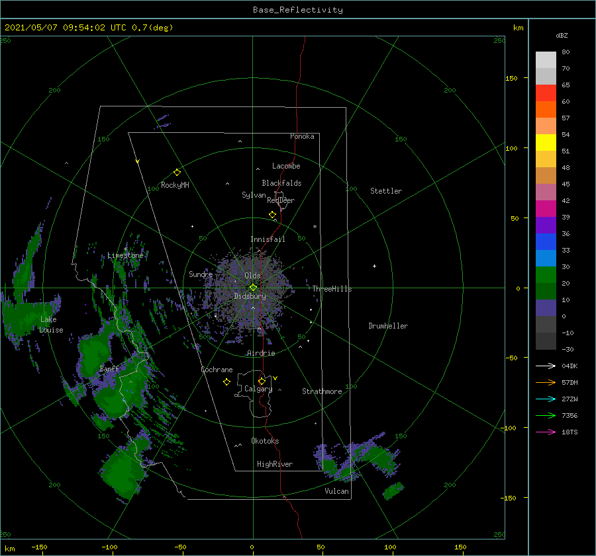596x556 pixels.
Task: Click the Lacombe label
Action: (x=286, y=166)
